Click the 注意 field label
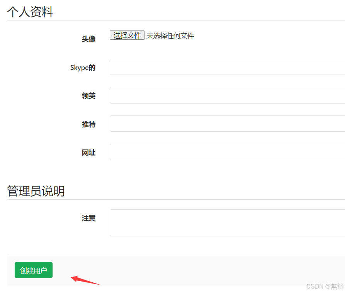Viewport: 345px width, 292px height. click(89, 218)
